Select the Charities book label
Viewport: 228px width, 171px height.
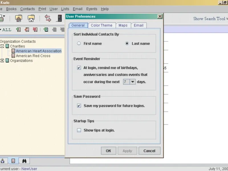[17, 46]
